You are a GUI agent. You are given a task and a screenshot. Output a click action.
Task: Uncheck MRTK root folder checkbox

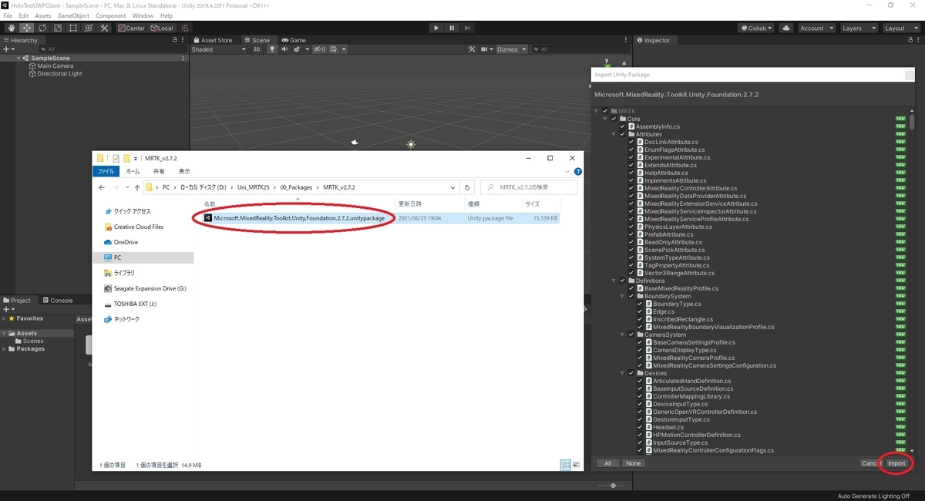point(605,111)
